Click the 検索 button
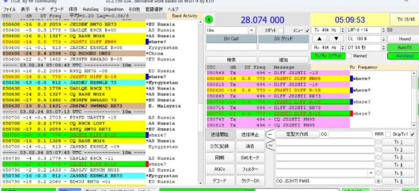This screenshot has height=191, width=419. coord(231,60)
